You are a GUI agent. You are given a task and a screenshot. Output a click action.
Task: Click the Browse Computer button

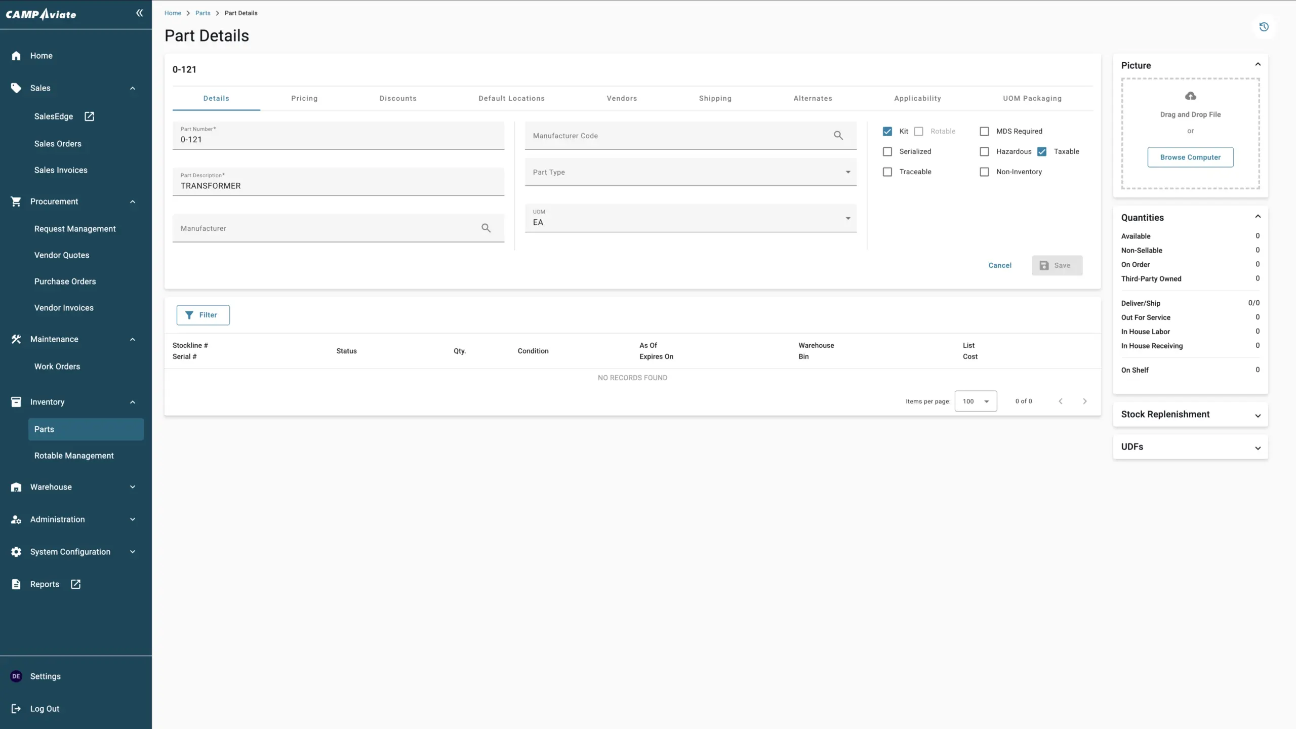(x=1190, y=157)
